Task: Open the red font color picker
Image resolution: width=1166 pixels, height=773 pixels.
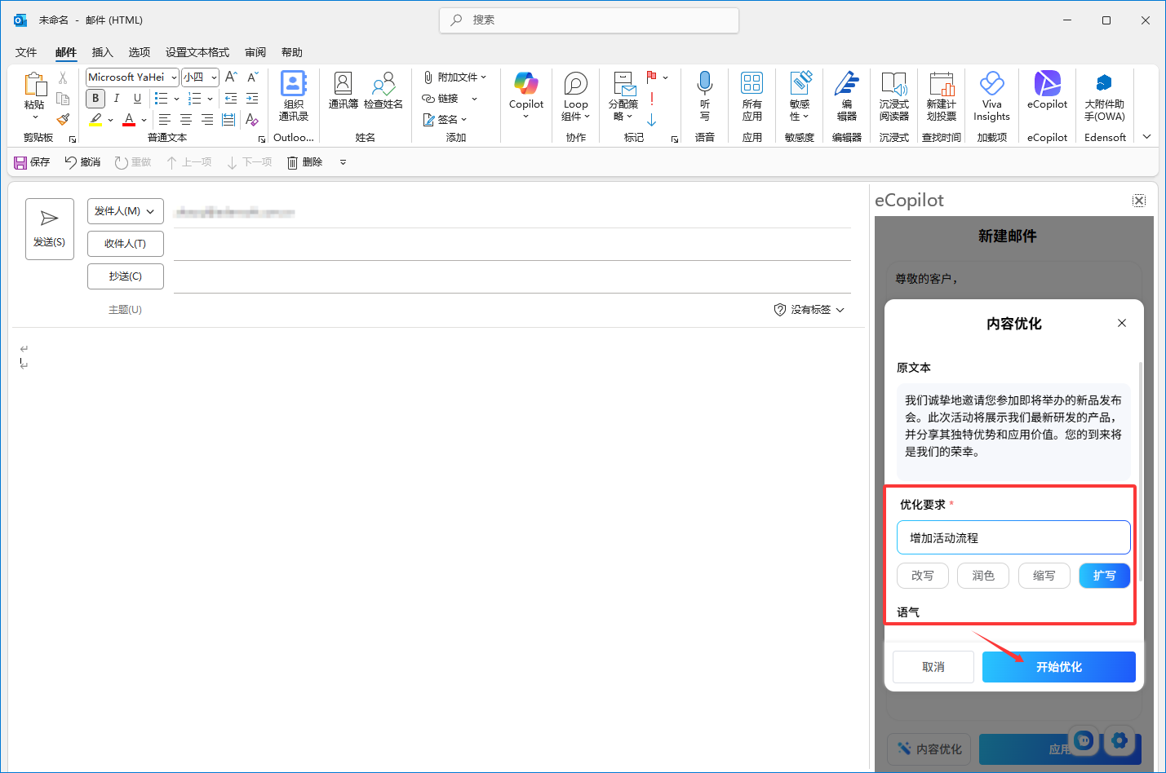Action: pos(144,121)
